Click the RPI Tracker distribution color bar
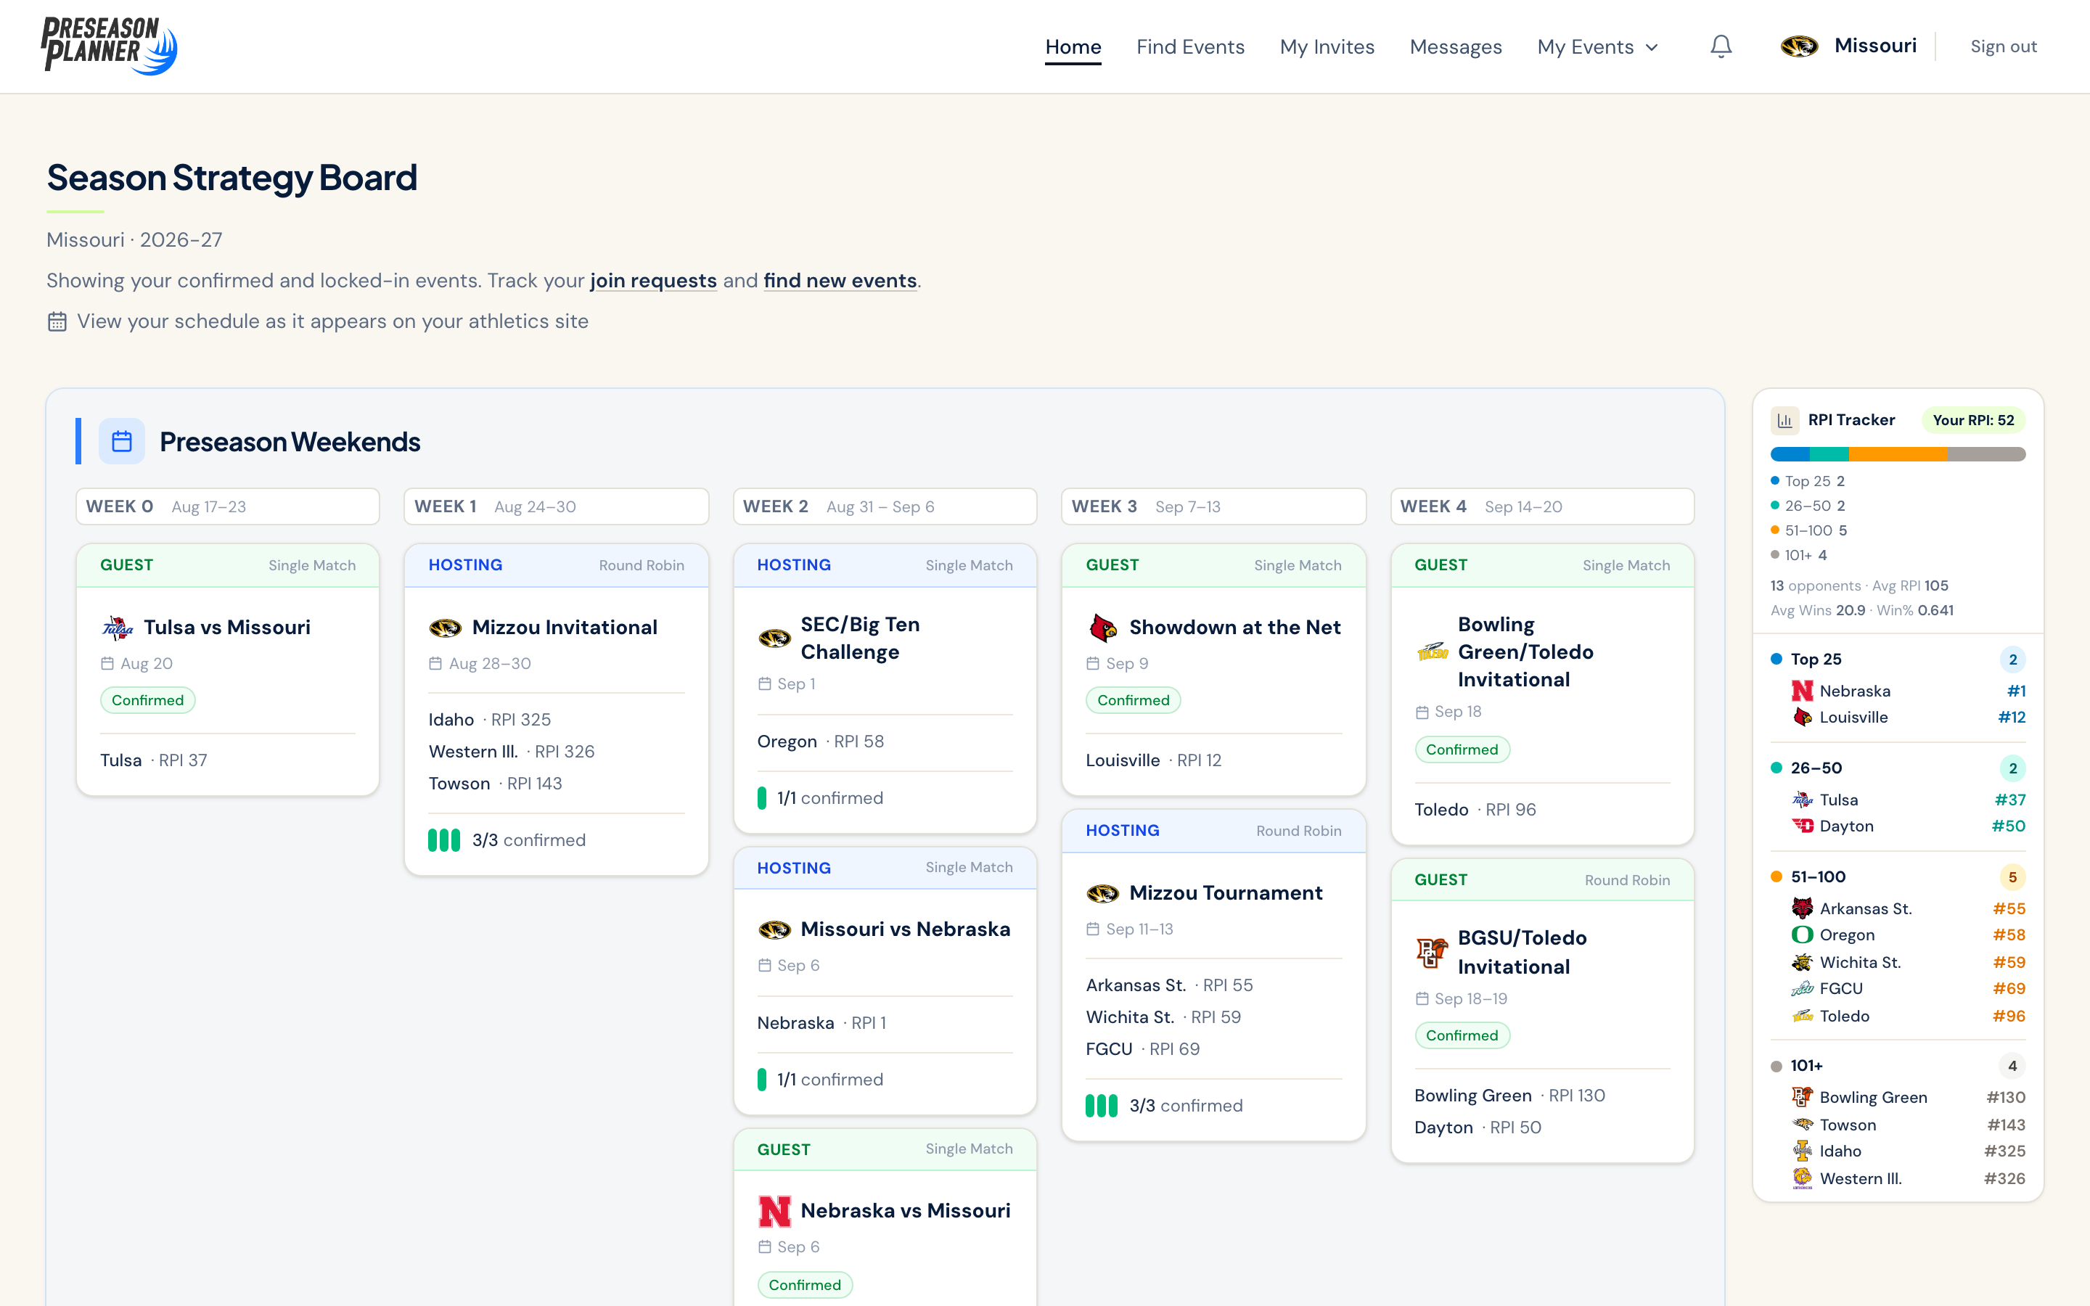Viewport: 2090px width, 1306px height. tap(1898, 454)
